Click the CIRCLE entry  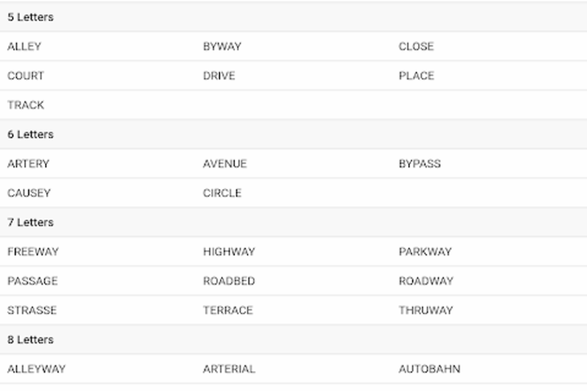pos(222,193)
